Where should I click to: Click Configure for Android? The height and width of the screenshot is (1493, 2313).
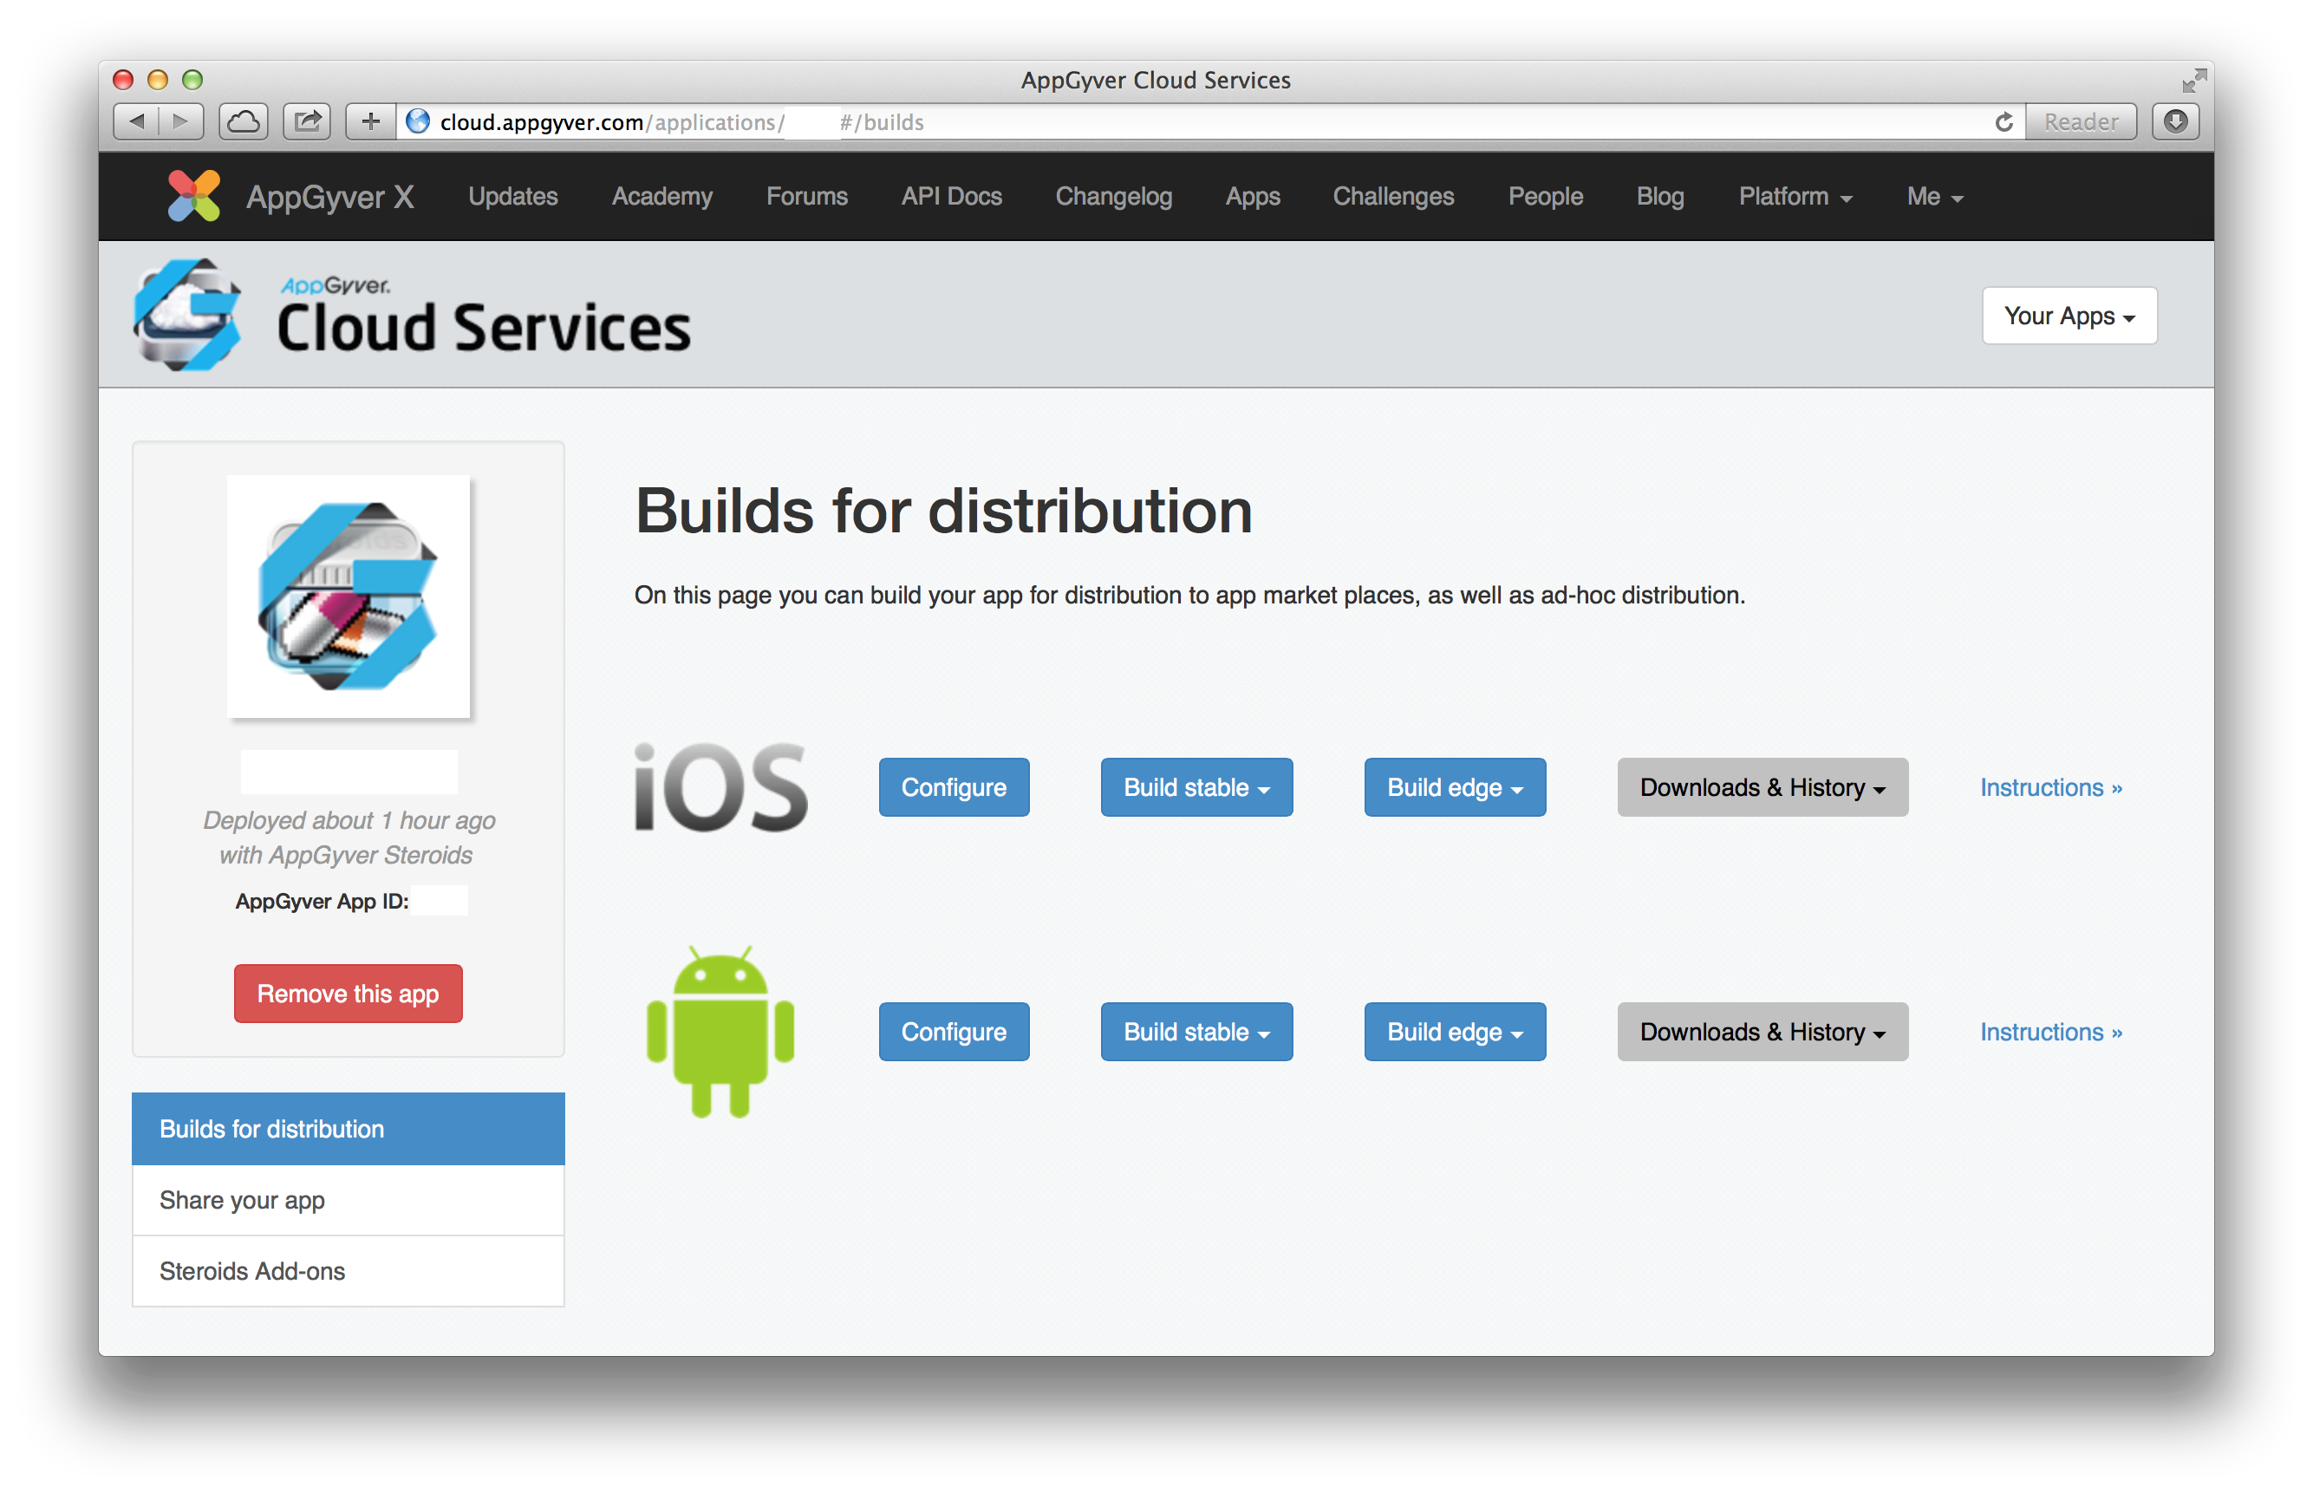coord(954,1032)
